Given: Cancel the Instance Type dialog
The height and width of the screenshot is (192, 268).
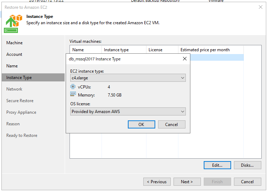Looking at the screenshot, I should pos(172,125).
